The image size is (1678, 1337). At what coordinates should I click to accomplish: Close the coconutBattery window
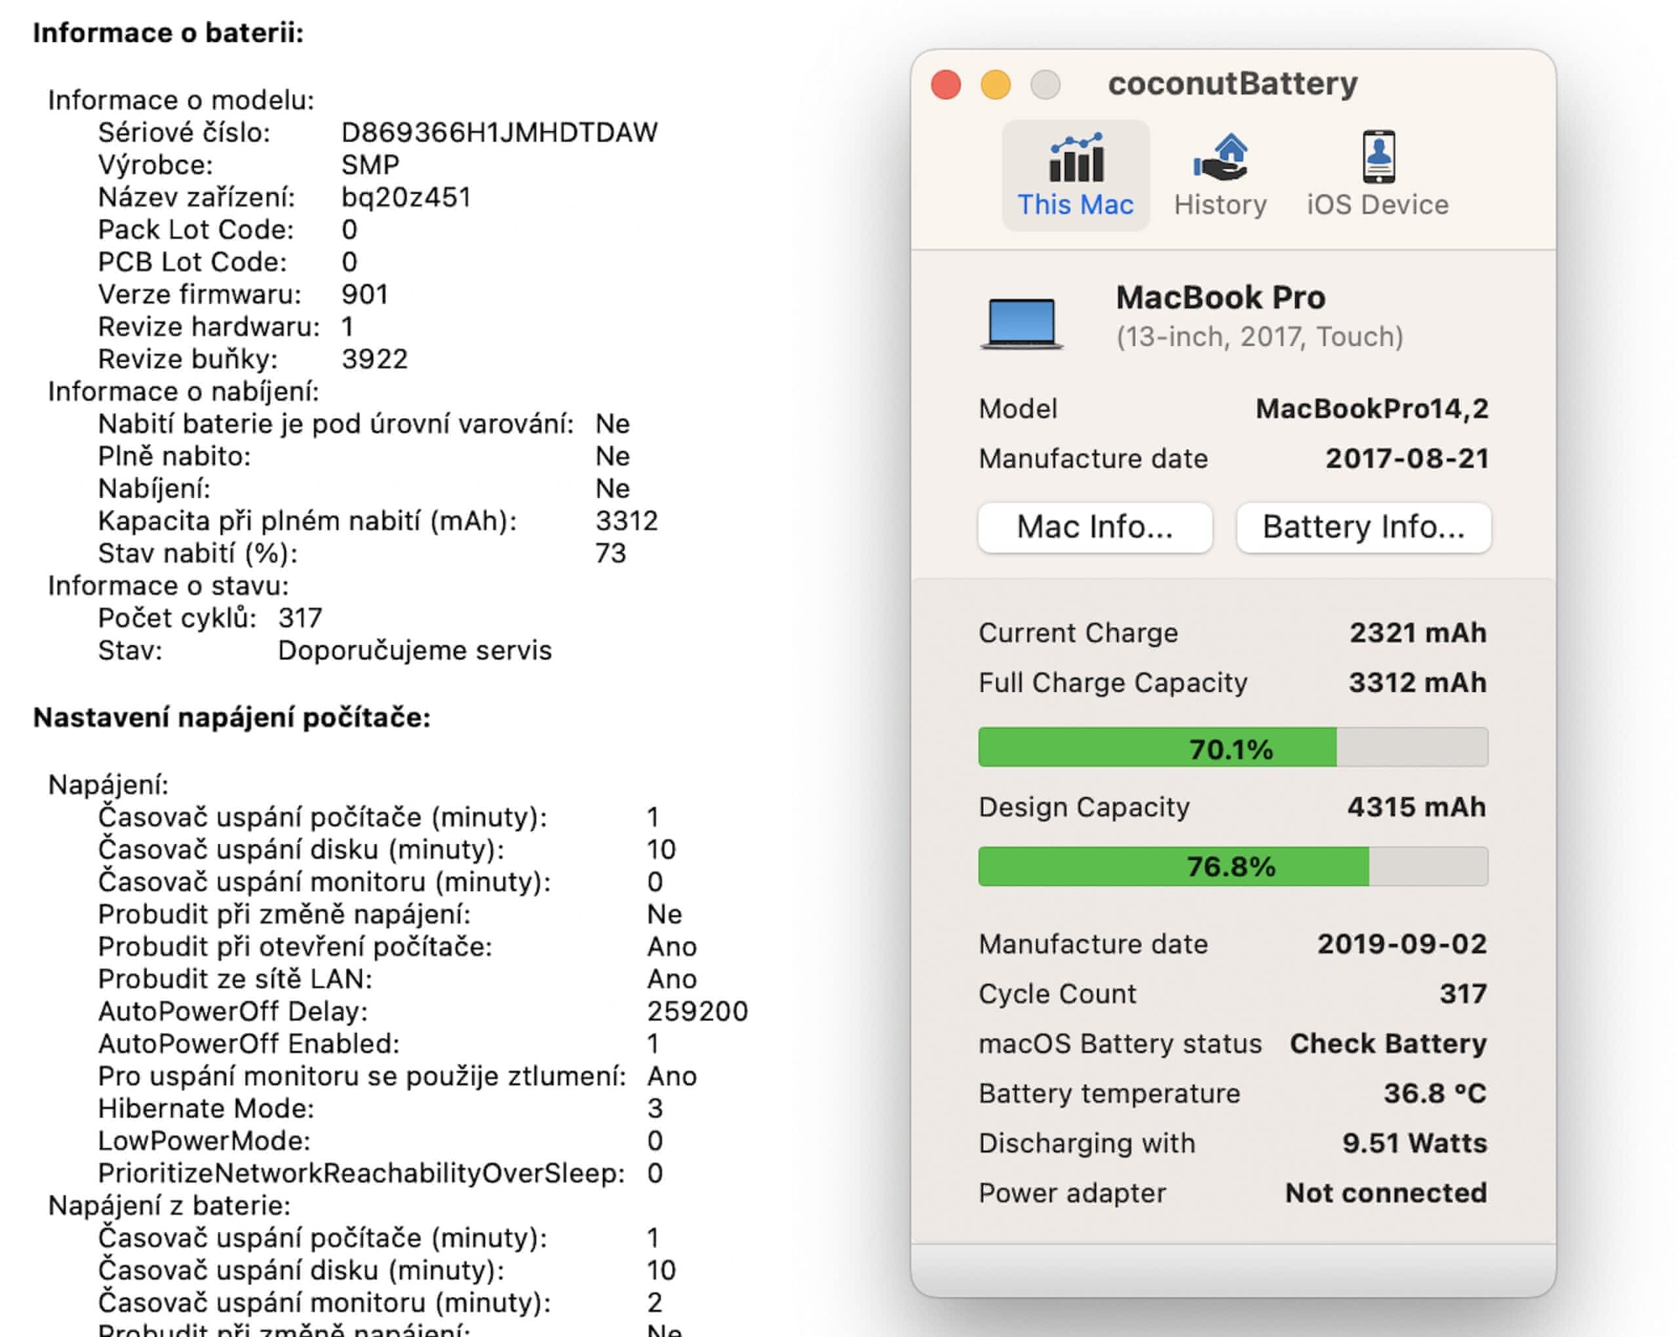[946, 84]
